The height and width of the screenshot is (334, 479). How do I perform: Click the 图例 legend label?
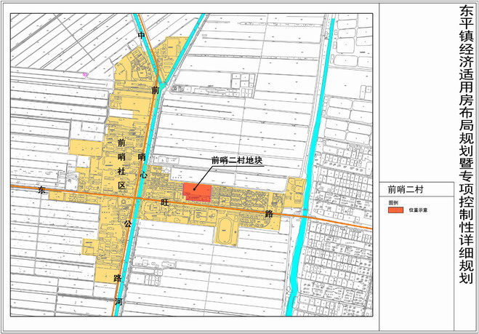(393, 202)
